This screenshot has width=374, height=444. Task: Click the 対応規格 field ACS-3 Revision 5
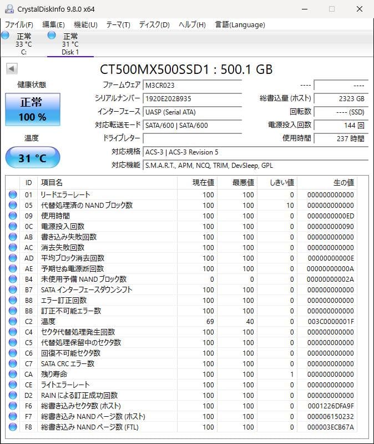click(256, 152)
